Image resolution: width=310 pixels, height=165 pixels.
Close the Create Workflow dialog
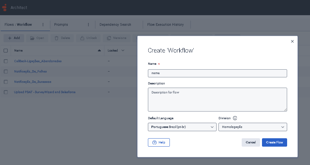tap(292, 42)
